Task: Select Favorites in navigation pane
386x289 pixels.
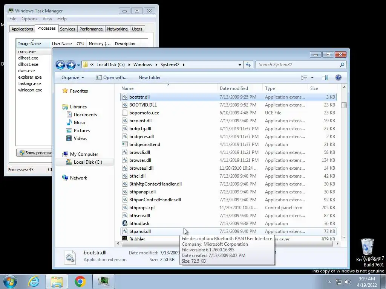Action: tap(79, 91)
